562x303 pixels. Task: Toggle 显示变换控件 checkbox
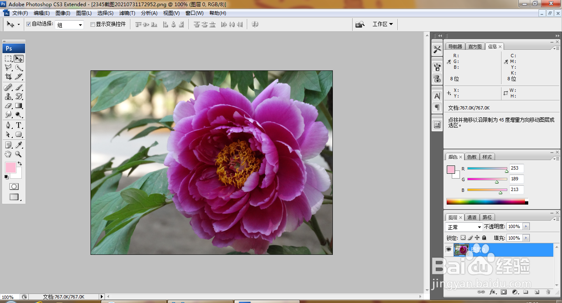pyautogui.click(x=93, y=24)
